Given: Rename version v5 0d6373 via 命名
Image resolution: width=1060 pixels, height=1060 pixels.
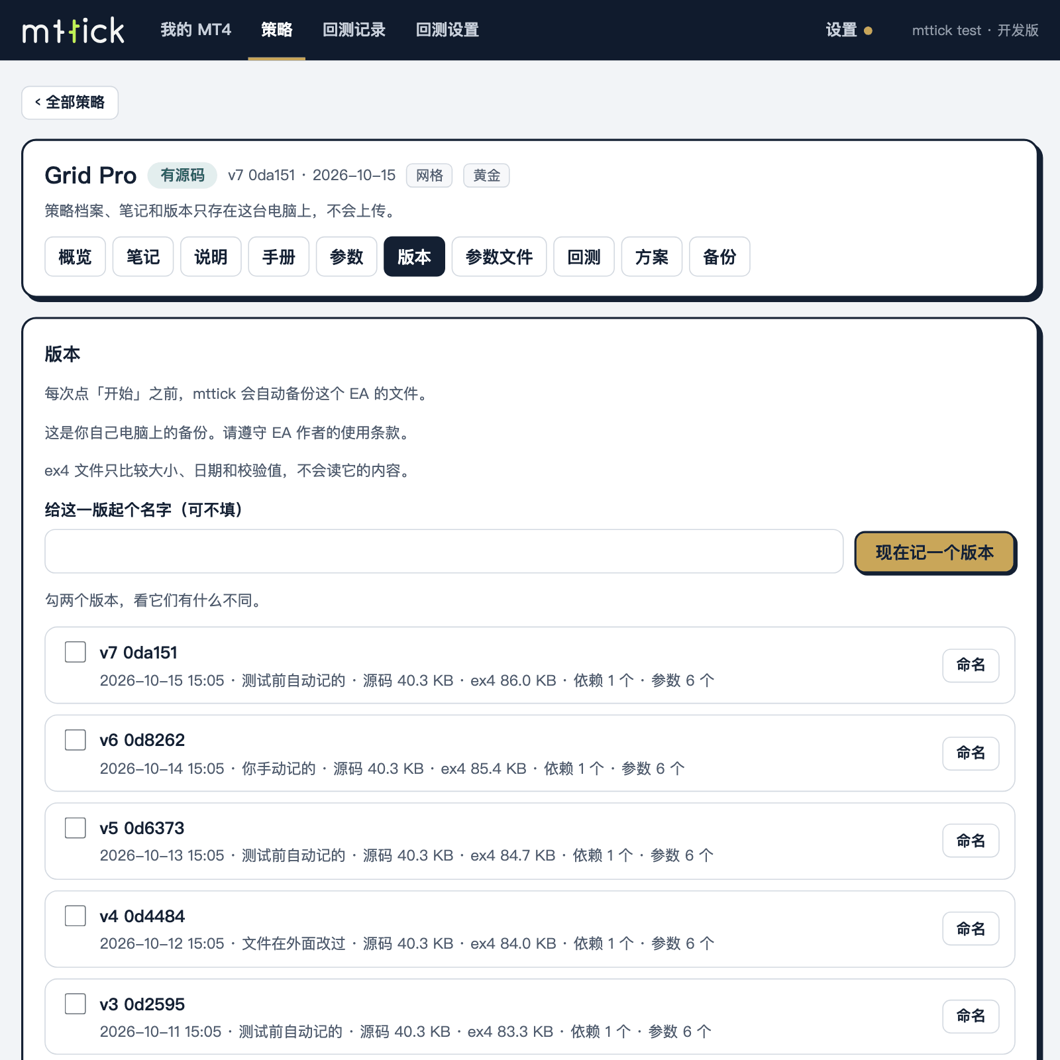Looking at the screenshot, I should [x=971, y=841].
